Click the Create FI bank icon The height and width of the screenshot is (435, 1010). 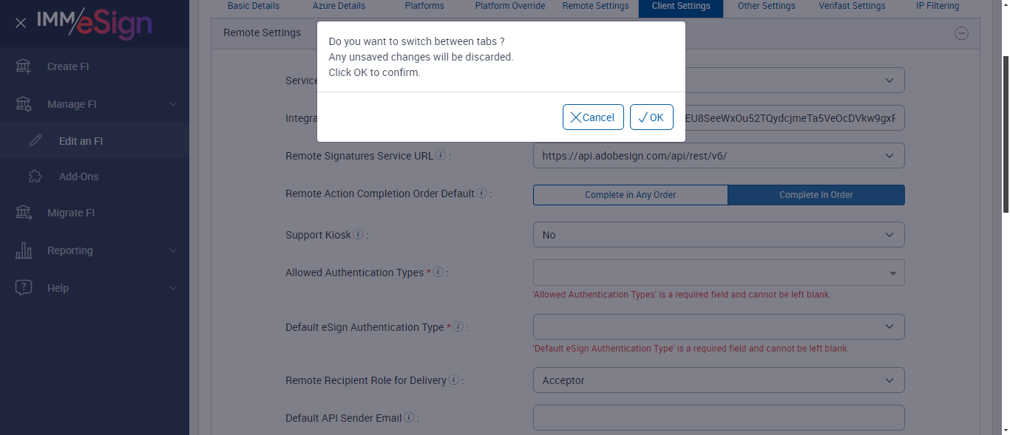point(24,66)
